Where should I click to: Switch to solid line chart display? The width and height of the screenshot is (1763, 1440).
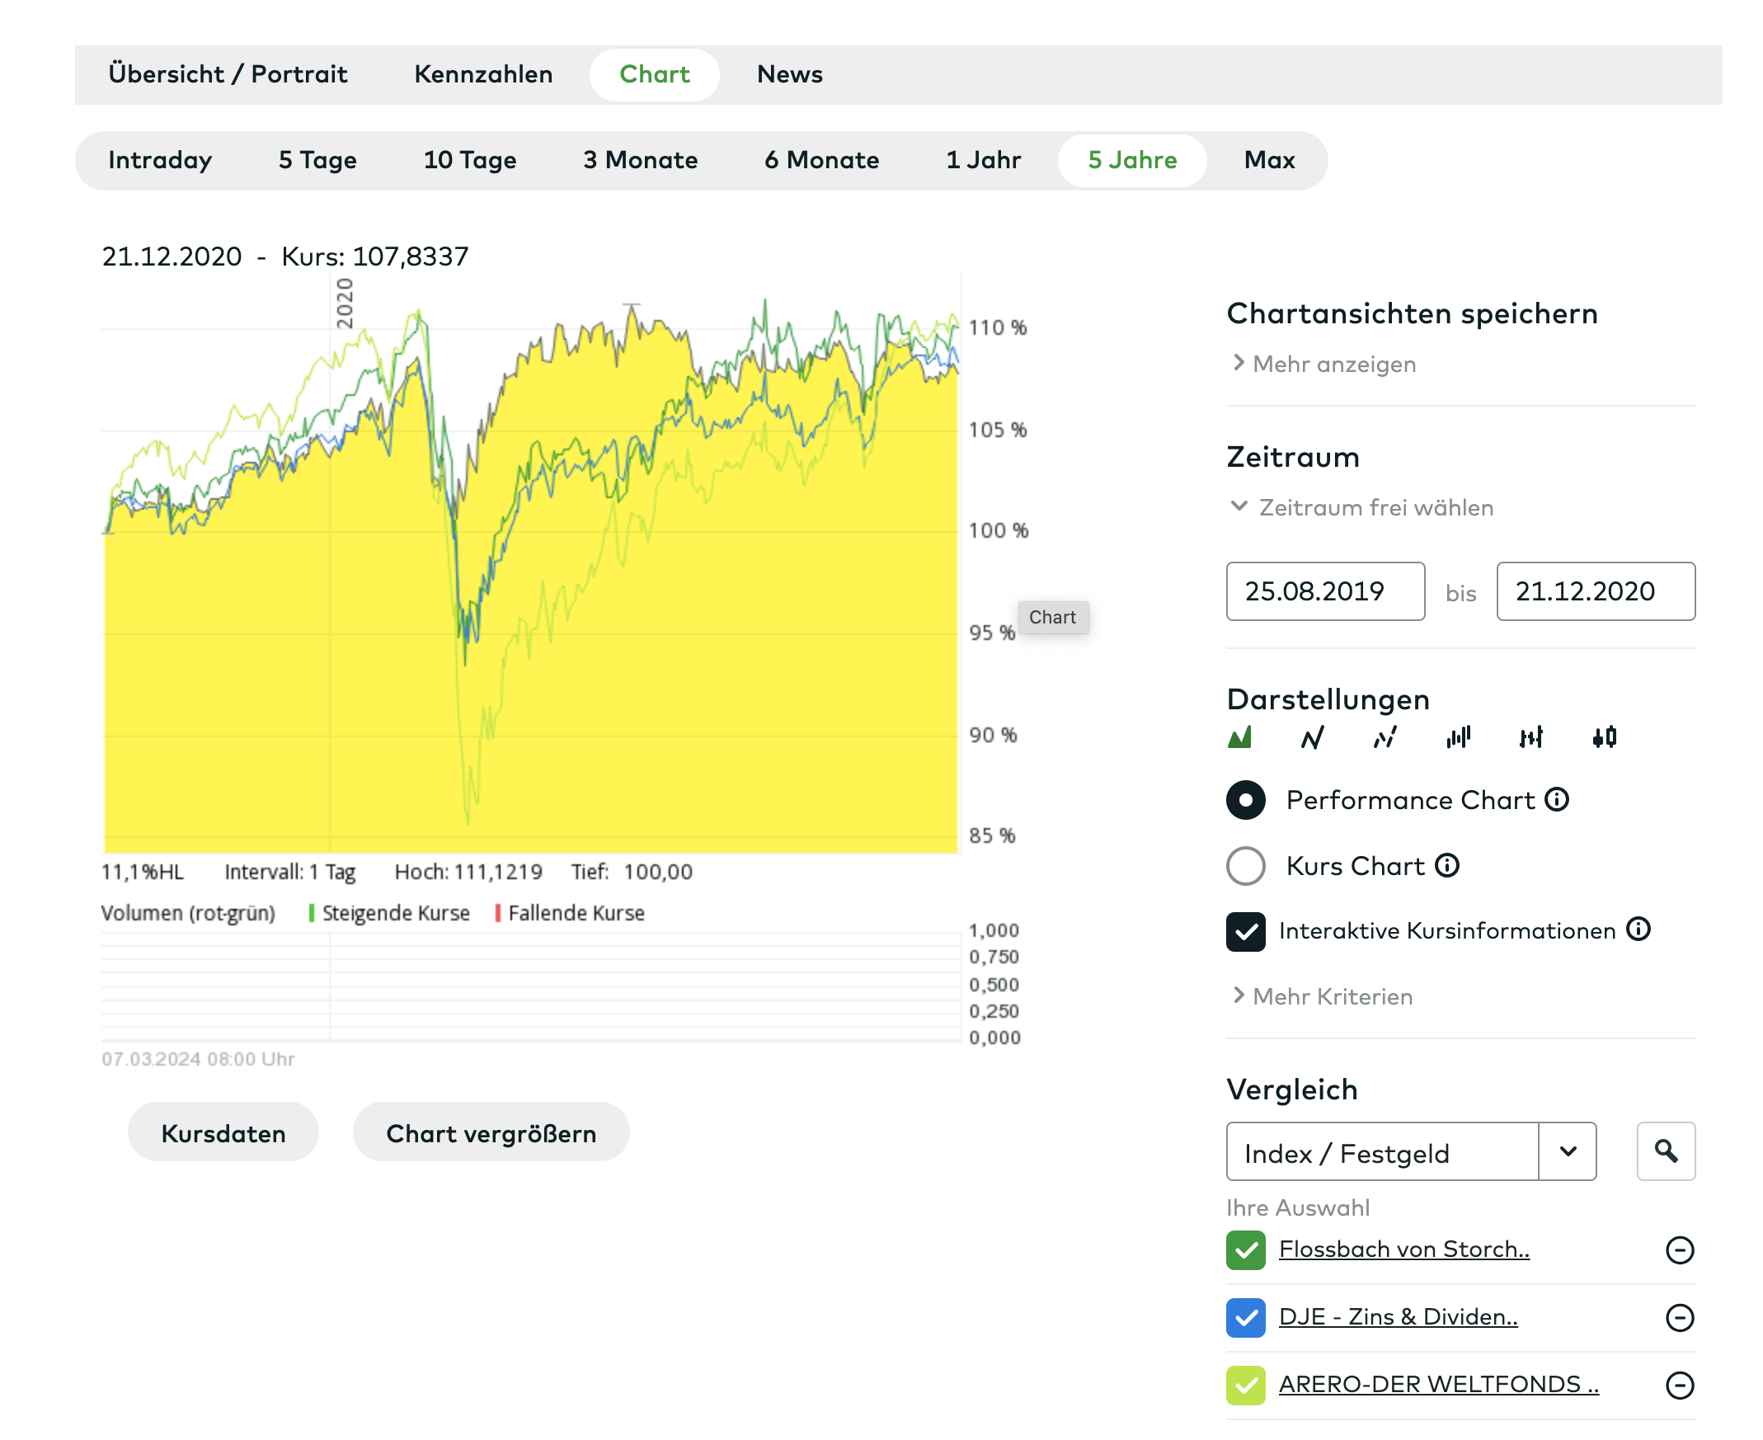coord(1312,737)
